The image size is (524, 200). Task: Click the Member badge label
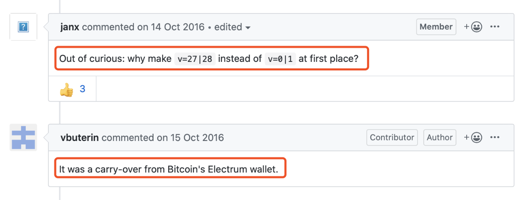[436, 27]
